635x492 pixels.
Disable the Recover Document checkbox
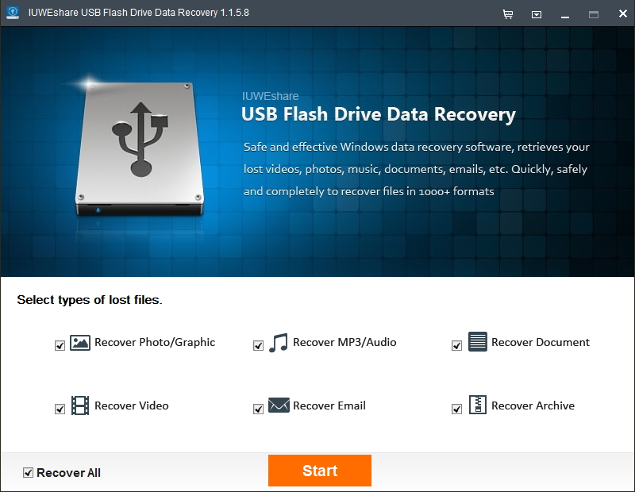point(456,345)
